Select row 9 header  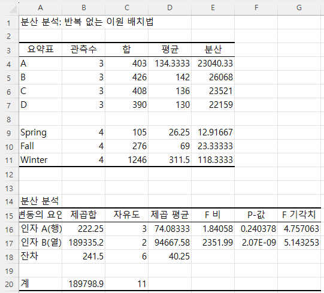(x=9, y=133)
